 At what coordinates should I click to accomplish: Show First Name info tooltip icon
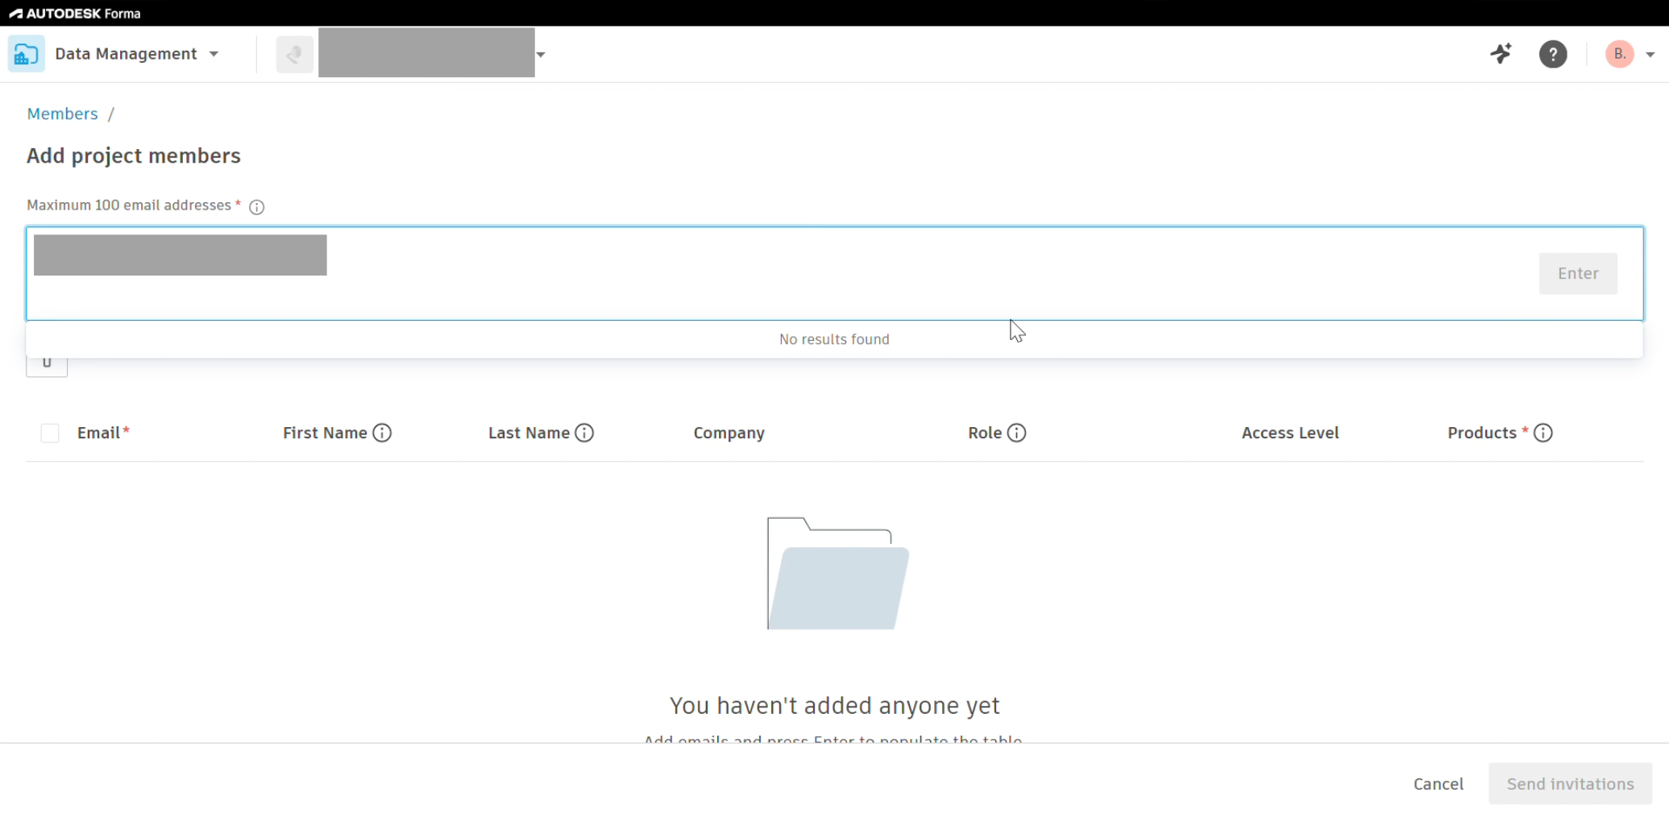(x=382, y=433)
